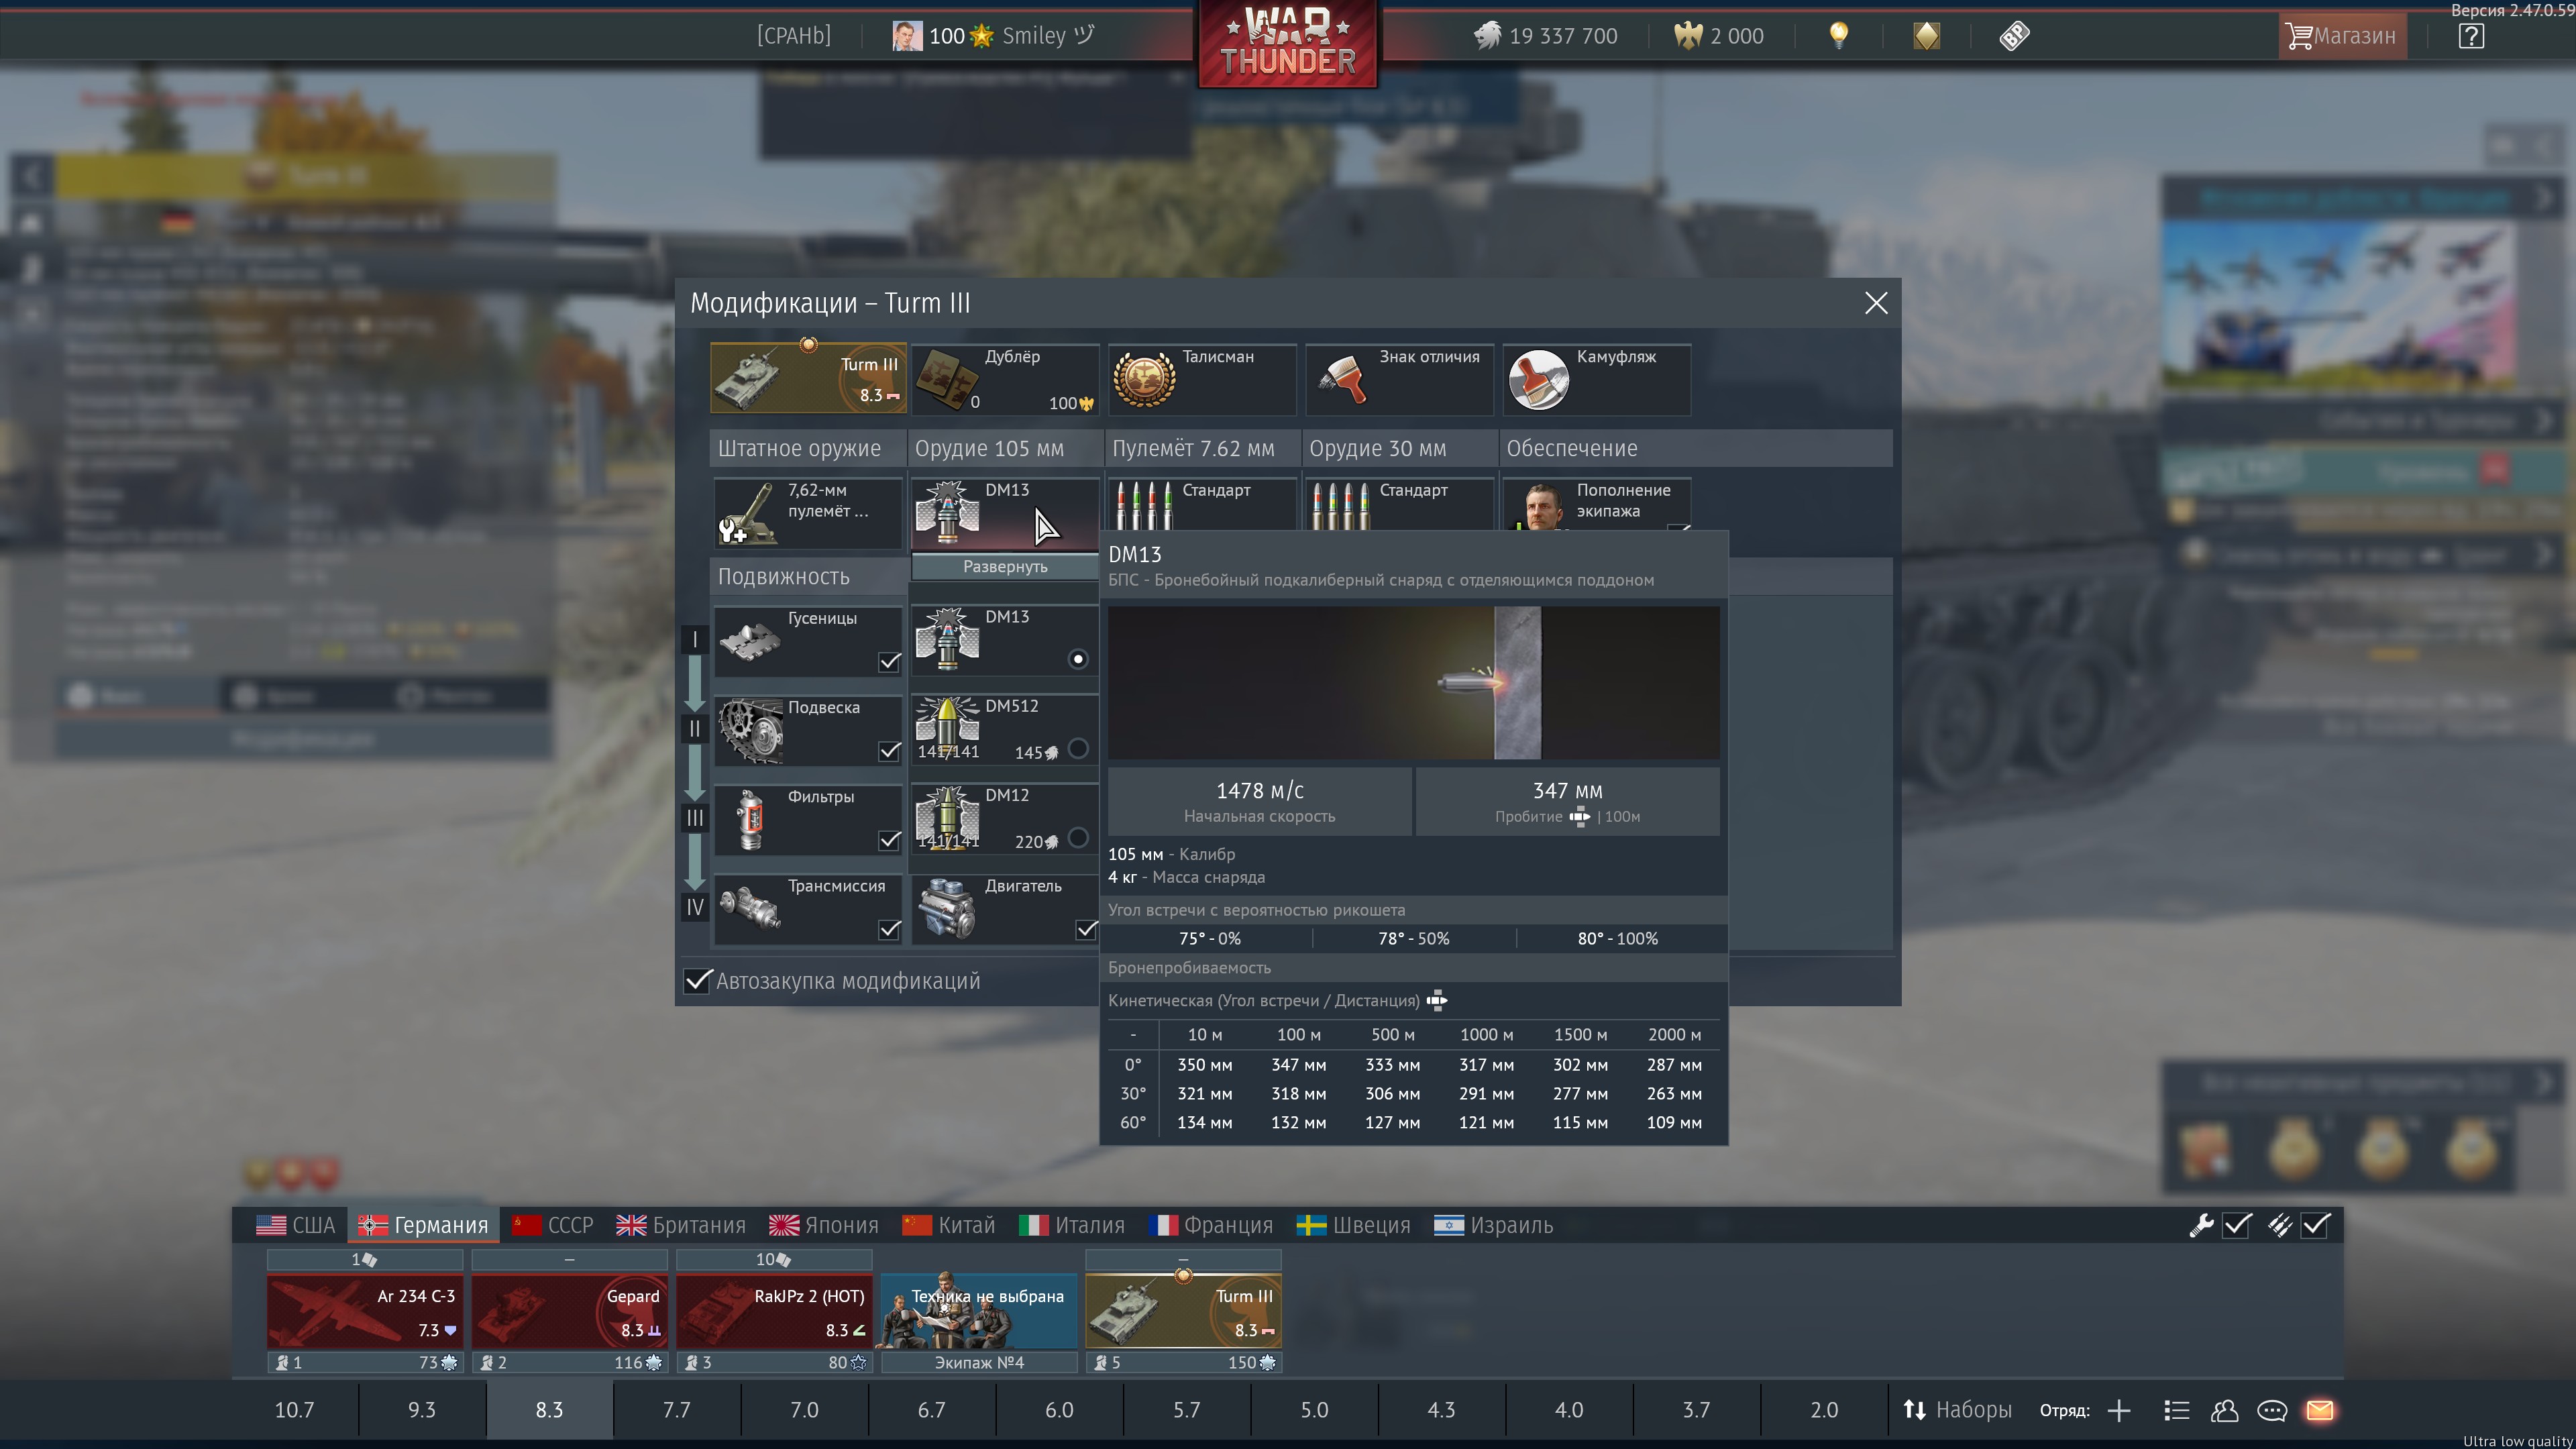
Task: Click the silver lions balance 19 337 700
Action: point(1545,36)
